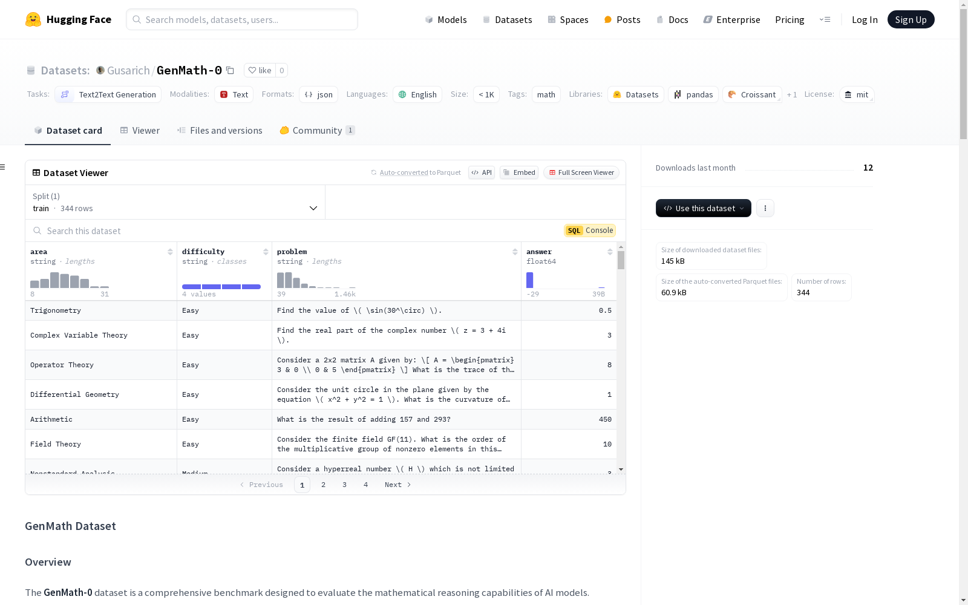Open the navigation menu list icon
Image resolution: width=968 pixels, height=605 pixels.
[825, 19]
